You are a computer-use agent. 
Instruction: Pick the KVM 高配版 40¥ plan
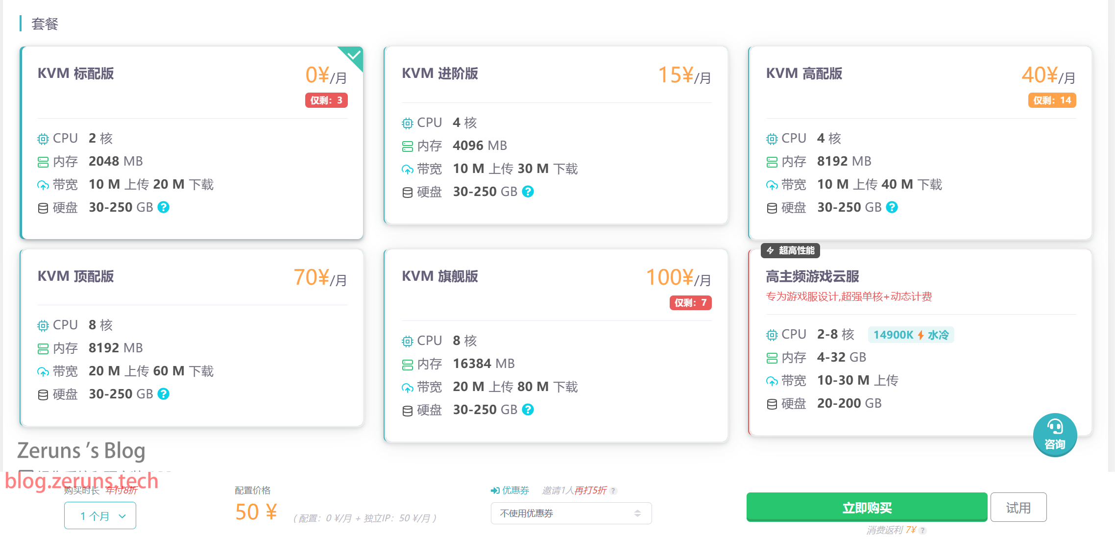920,143
